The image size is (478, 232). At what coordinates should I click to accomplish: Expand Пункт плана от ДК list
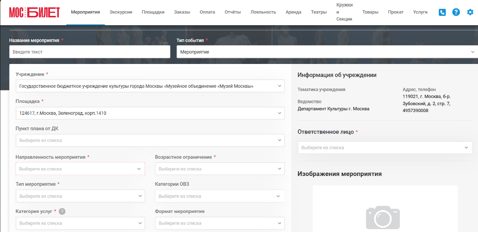[150, 140]
